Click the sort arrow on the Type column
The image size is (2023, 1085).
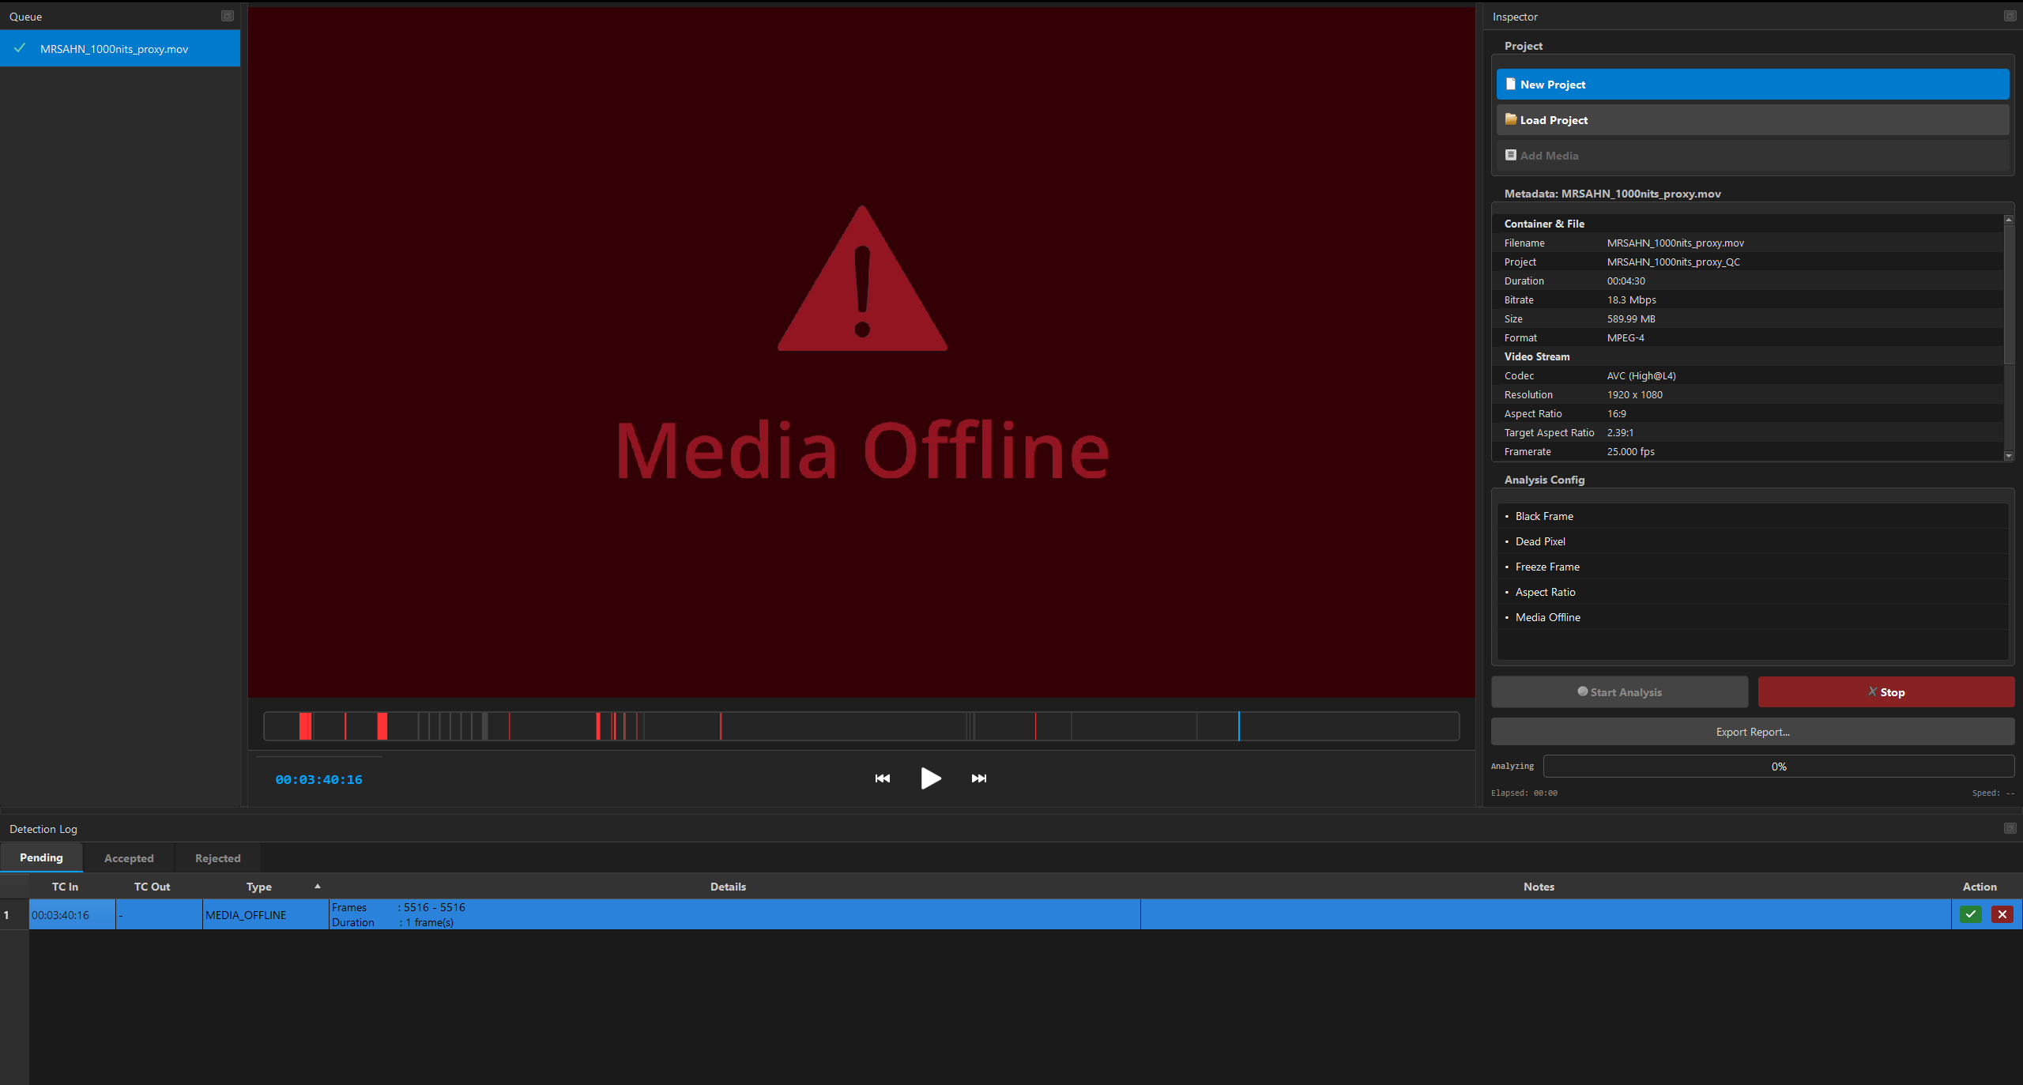(317, 886)
